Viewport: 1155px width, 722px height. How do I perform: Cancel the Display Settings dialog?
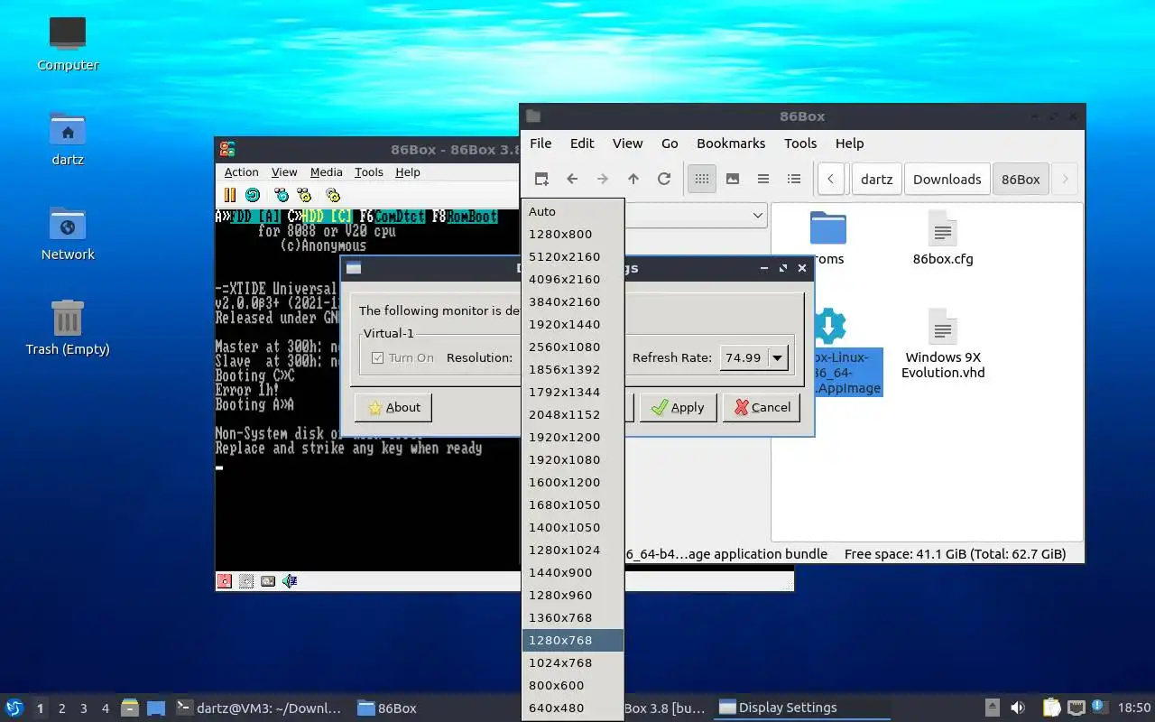click(x=762, y=407)
